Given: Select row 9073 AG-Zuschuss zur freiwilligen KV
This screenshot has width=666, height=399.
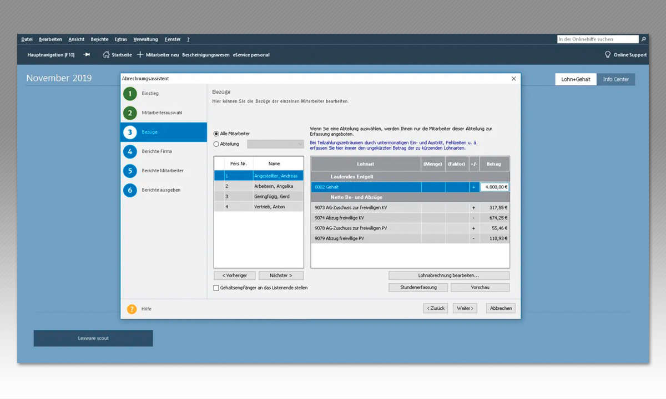Looking at the screenshot, I should [410, 207].
